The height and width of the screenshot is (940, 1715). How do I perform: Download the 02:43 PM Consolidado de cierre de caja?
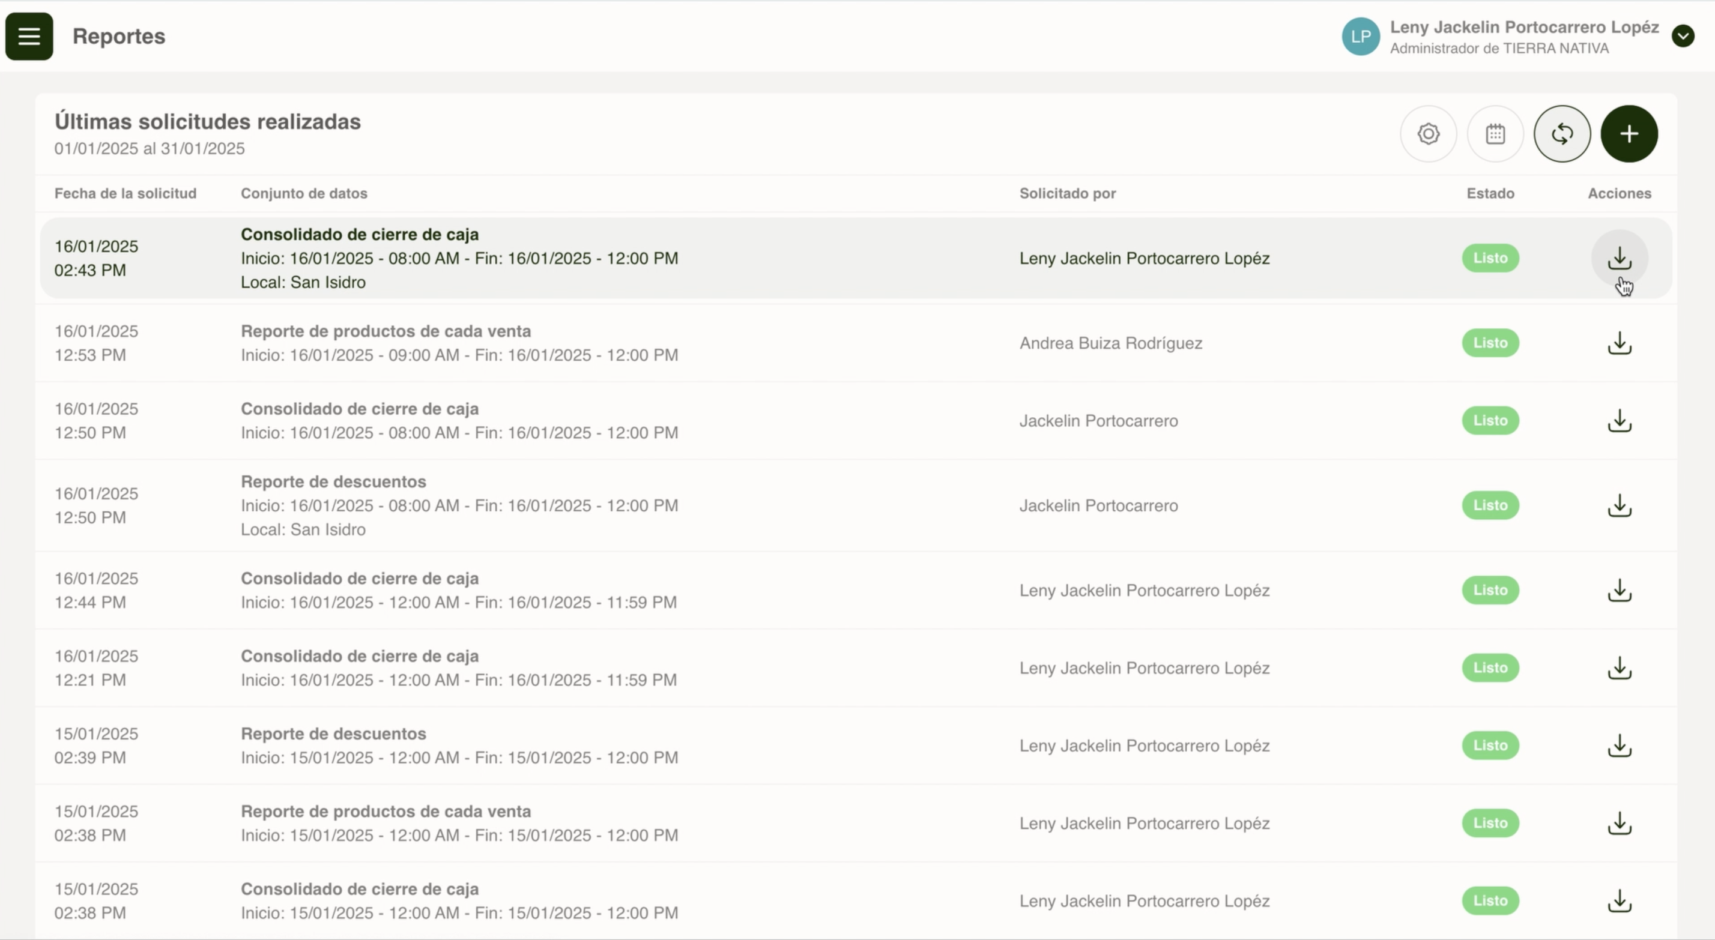point(1619,258)
